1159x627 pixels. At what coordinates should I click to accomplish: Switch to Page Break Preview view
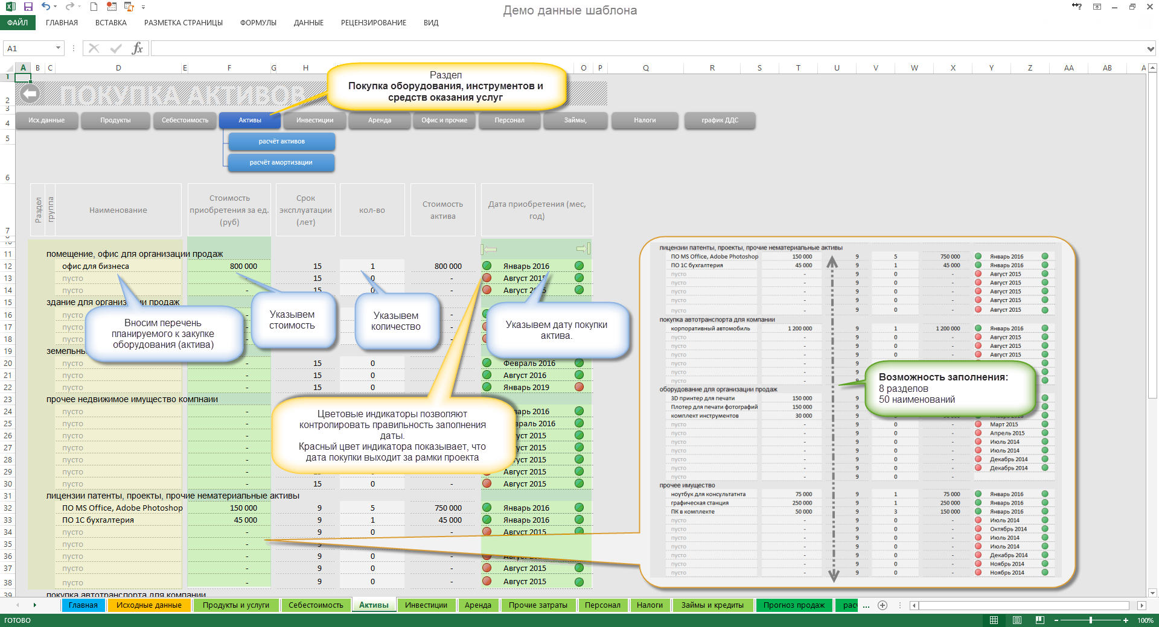coord(1039,620)
